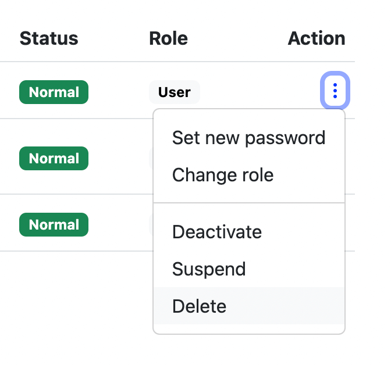Click empty space right of Normal in third row
The height and width of the screenshot is (365, 391).
pos(119,225)
